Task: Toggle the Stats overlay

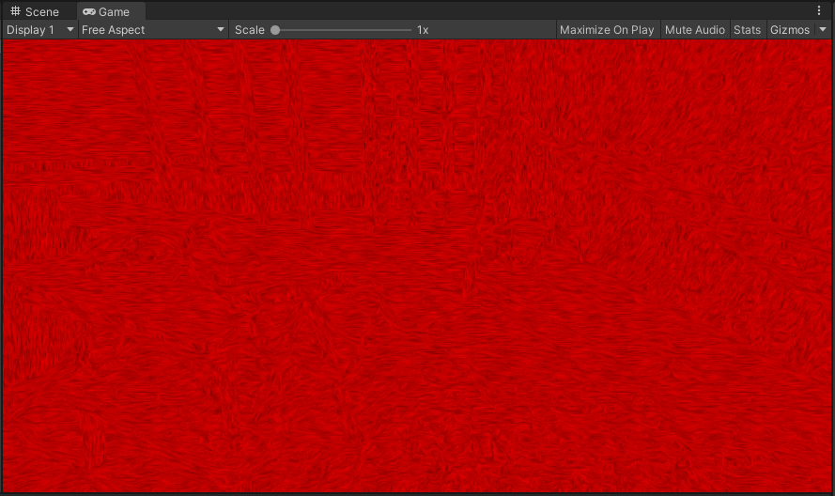Action: (747, 30)
